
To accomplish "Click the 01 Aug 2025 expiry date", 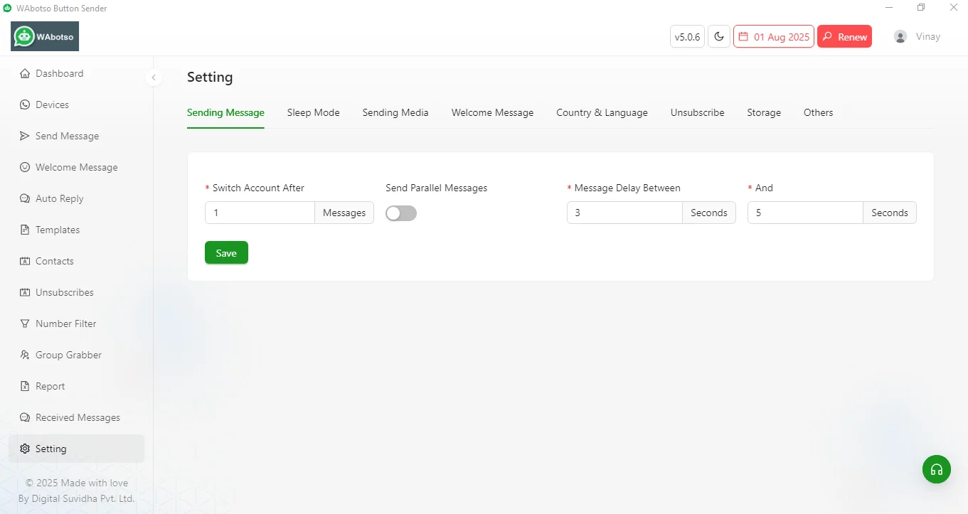I will click(774, 37).
